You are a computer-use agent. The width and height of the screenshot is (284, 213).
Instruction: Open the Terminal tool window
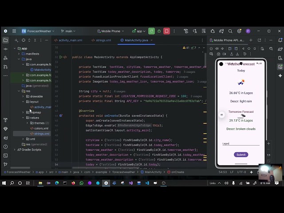[x=5, y=155]
